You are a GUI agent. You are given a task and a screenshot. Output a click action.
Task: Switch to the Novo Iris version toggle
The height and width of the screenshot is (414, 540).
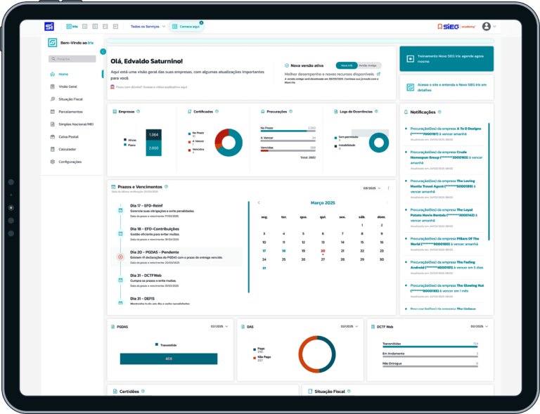346,65
